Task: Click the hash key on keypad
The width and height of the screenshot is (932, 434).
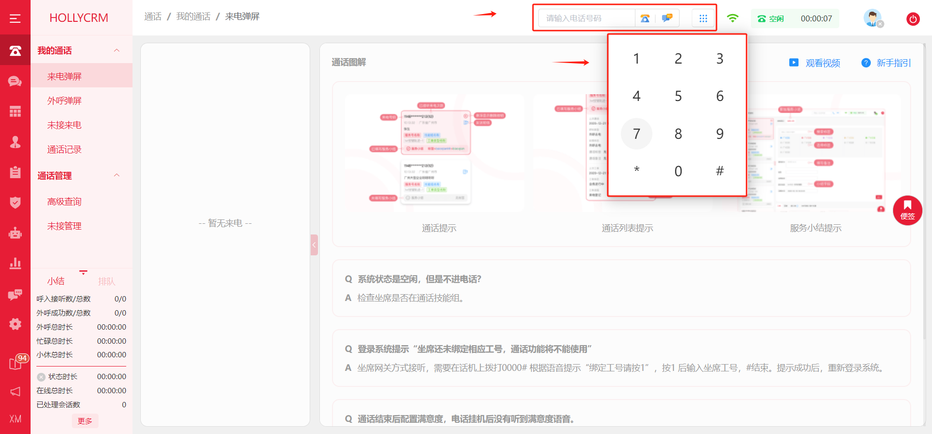Action: pos(720,171)
